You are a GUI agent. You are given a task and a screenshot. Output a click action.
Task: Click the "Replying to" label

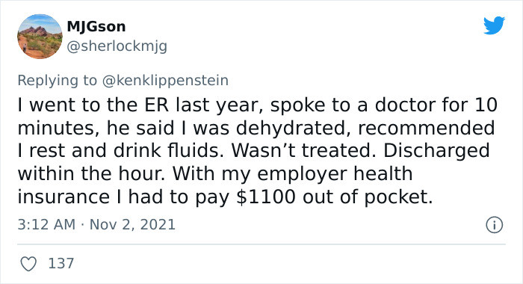pos(57,81)
